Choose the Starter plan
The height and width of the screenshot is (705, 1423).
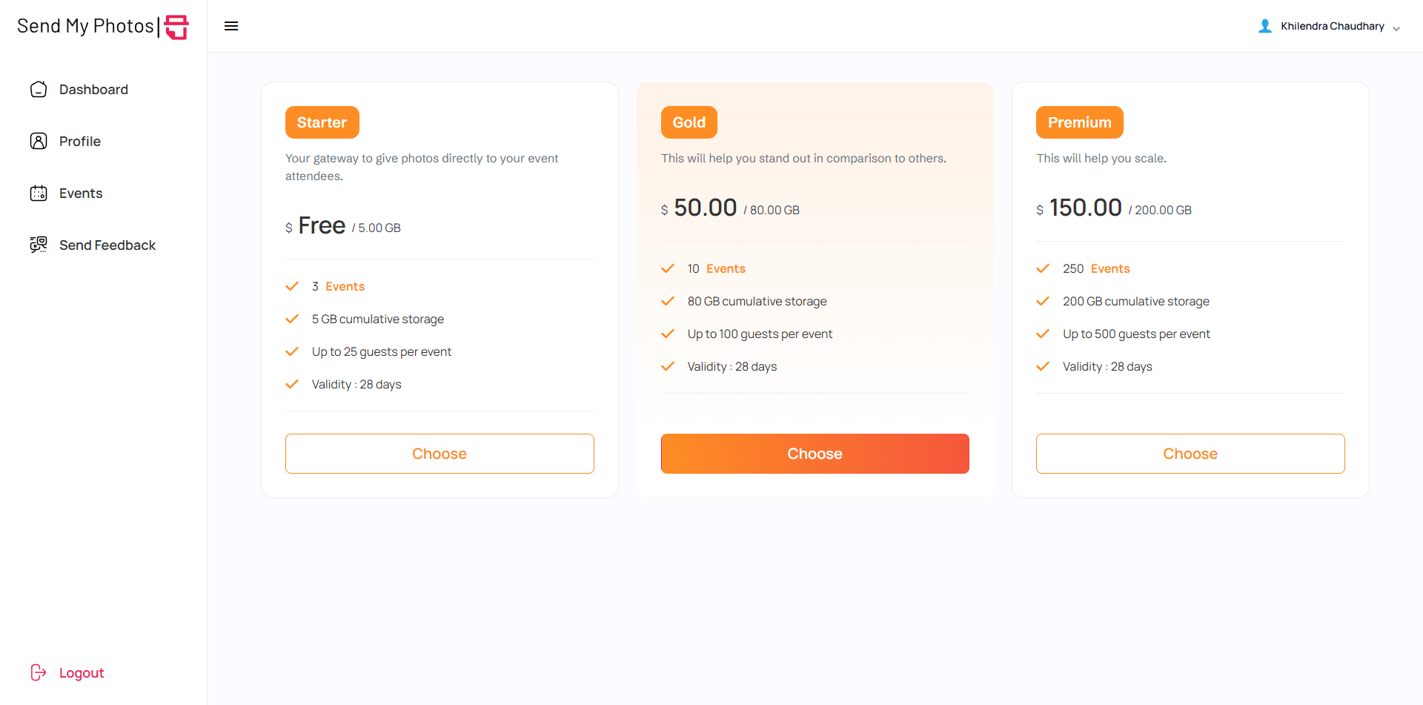click(x=439, y=454)
